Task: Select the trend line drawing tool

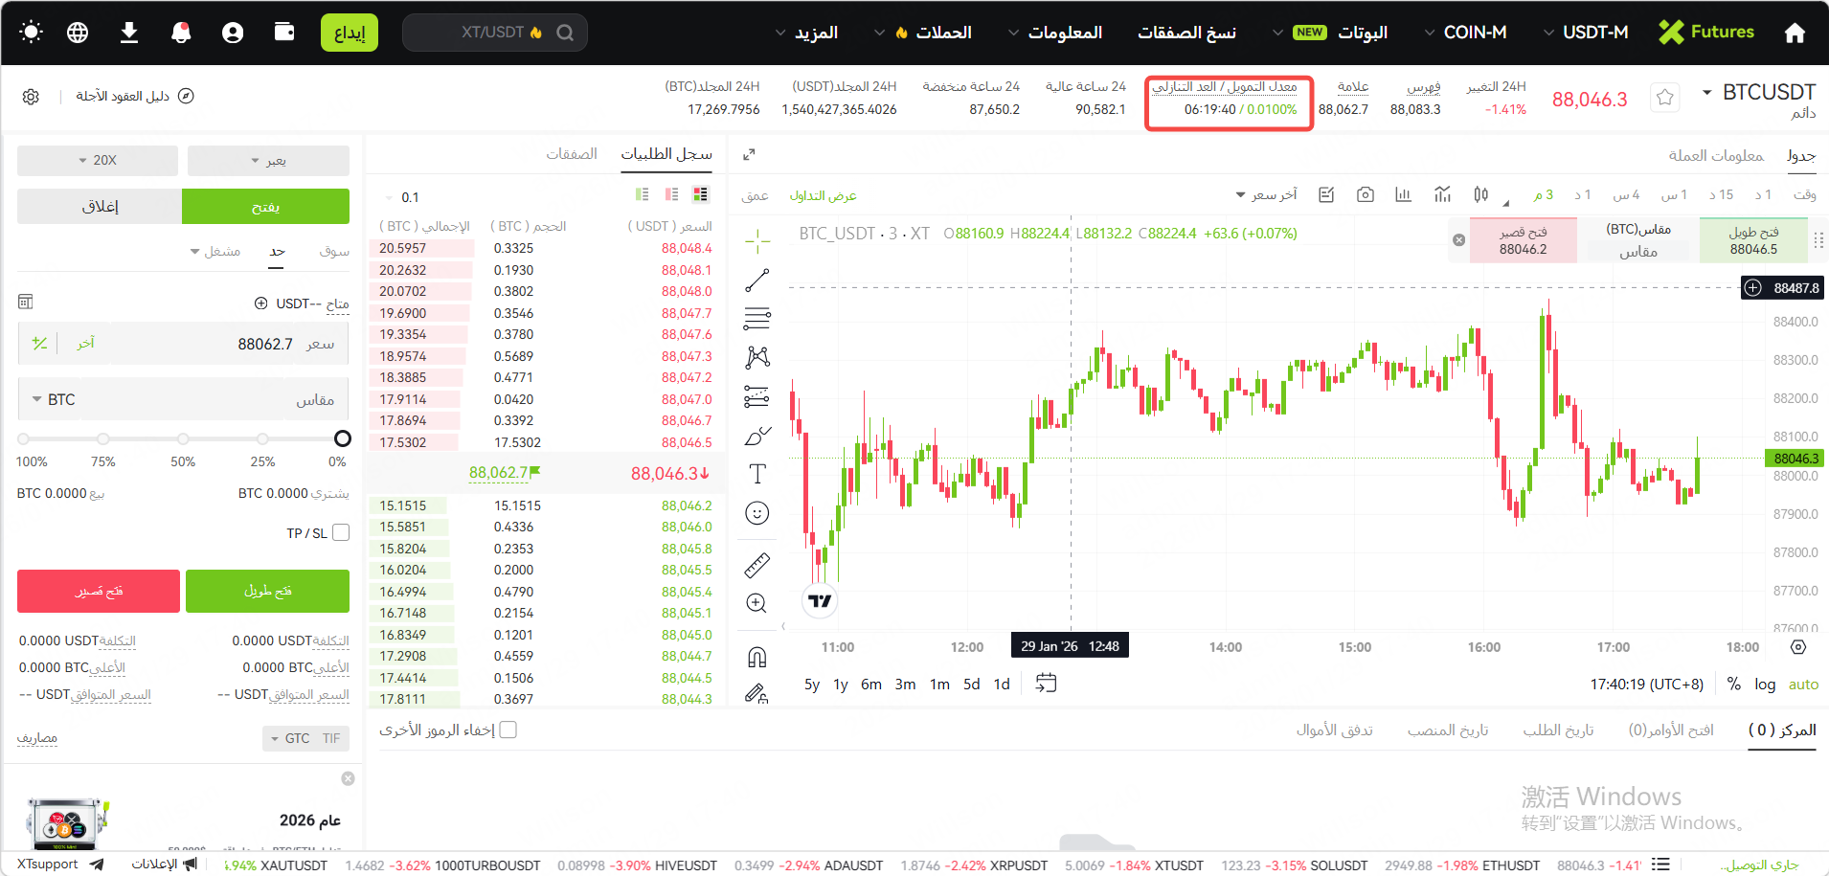Action: 756,281
